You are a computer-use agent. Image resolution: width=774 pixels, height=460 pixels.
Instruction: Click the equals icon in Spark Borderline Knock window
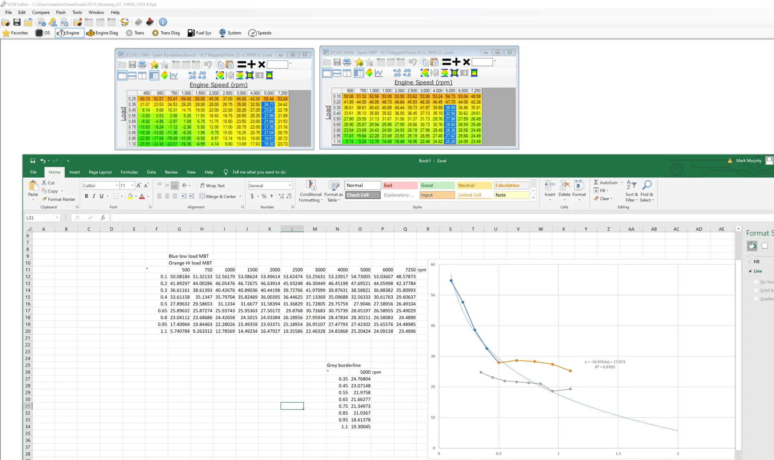pos(242,64)
